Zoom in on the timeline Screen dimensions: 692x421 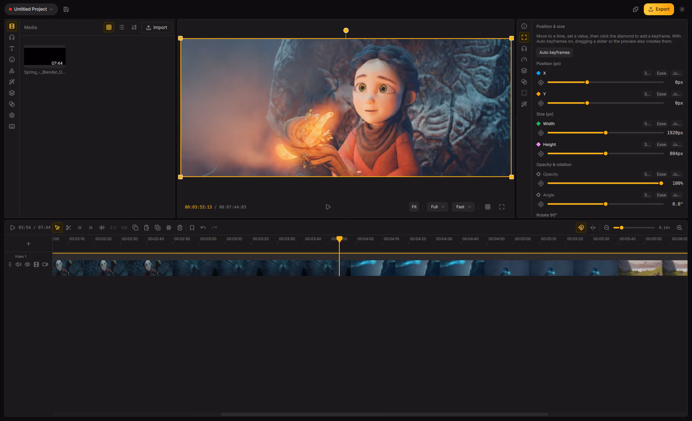pos(679,228)
